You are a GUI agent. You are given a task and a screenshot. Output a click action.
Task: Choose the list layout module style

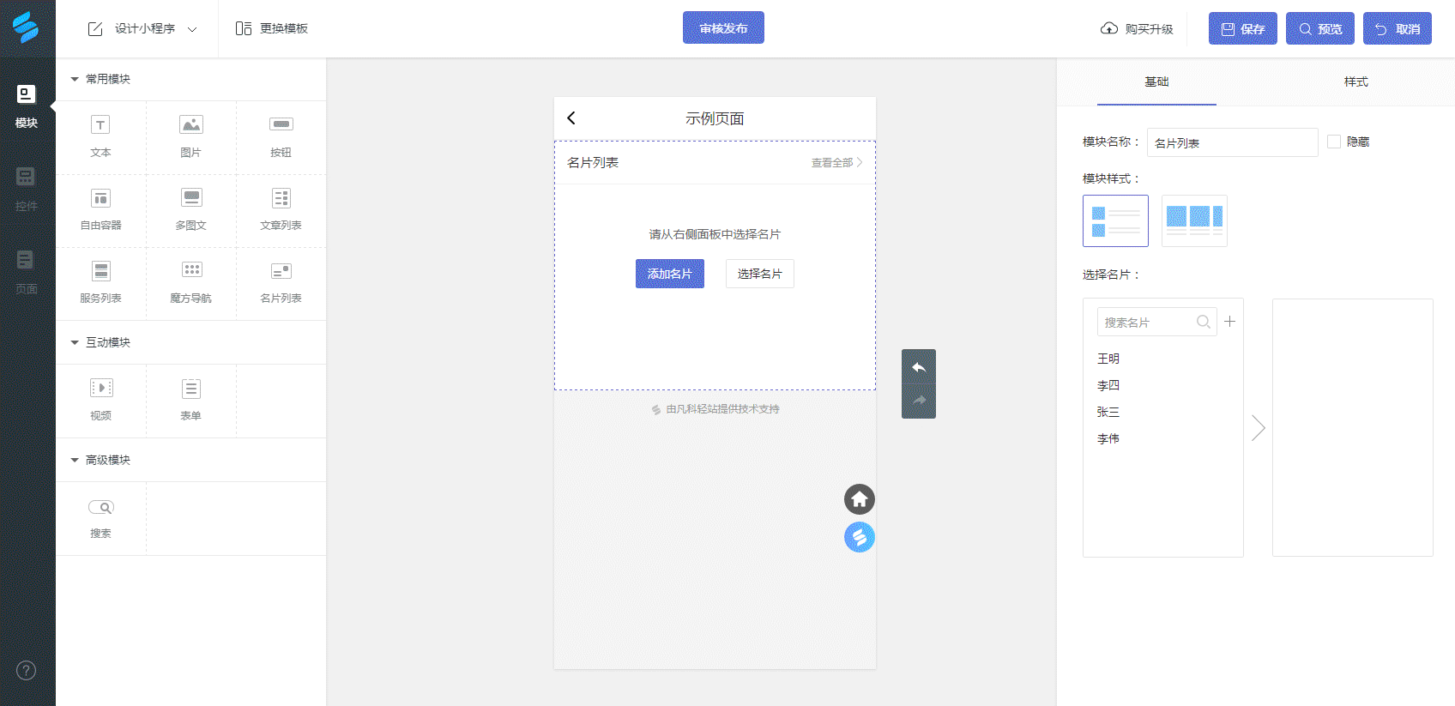1115,220
